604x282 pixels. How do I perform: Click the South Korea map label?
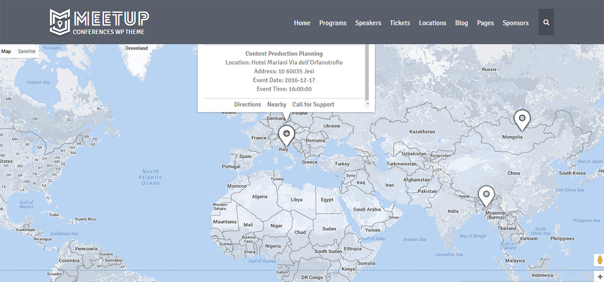572,173
